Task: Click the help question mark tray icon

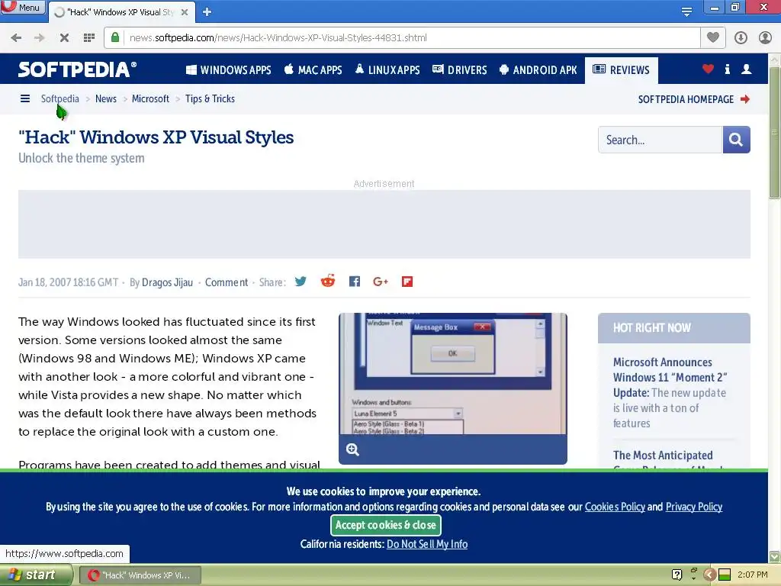Action: [677, 575]
